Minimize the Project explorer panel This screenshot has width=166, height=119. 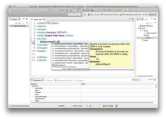[x=23, y=19]
